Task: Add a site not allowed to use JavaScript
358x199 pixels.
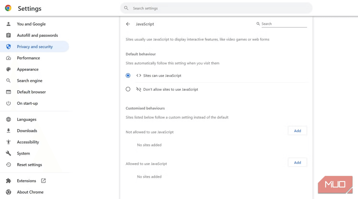Action: point(297,131)
